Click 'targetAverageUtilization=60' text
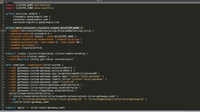This screenshot has height=112, width=200. point(77,73)
